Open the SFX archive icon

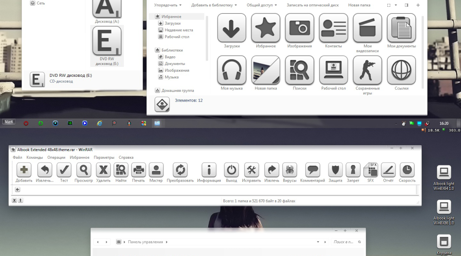pyautogui.click(x=370, y=170)
